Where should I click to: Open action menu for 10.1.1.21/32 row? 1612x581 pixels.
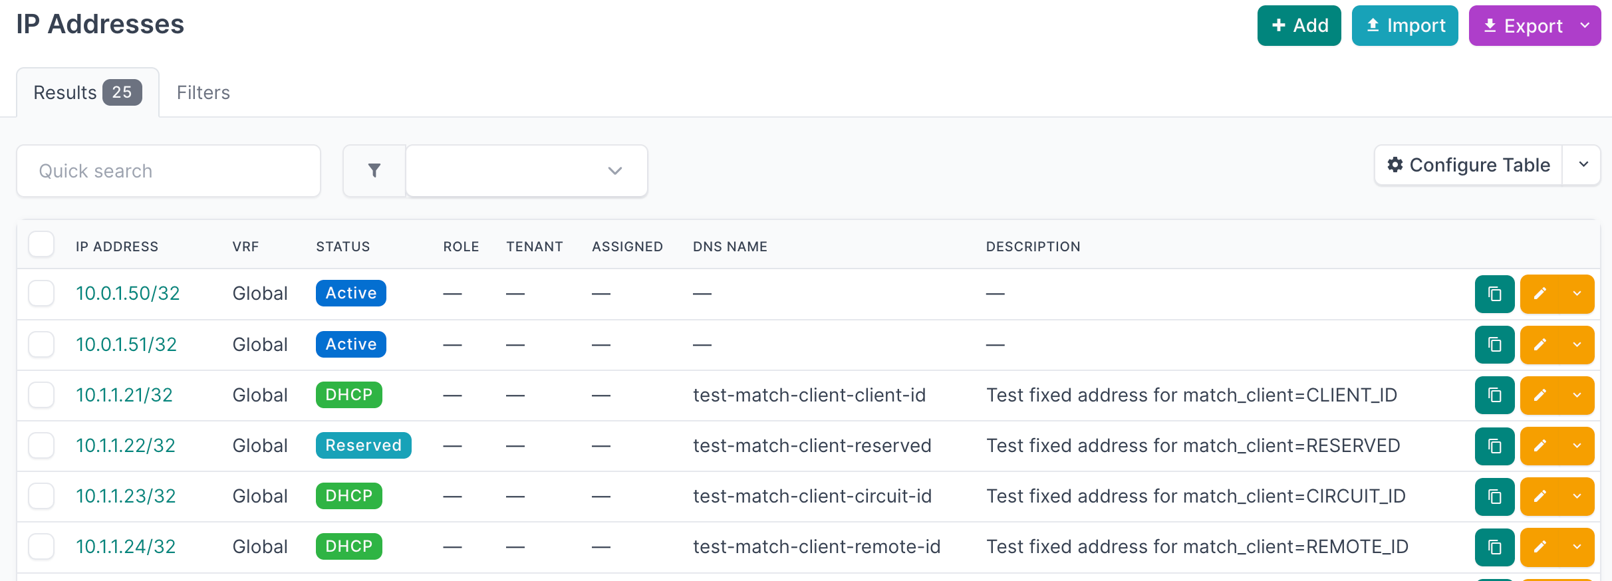click(1577, 395)
